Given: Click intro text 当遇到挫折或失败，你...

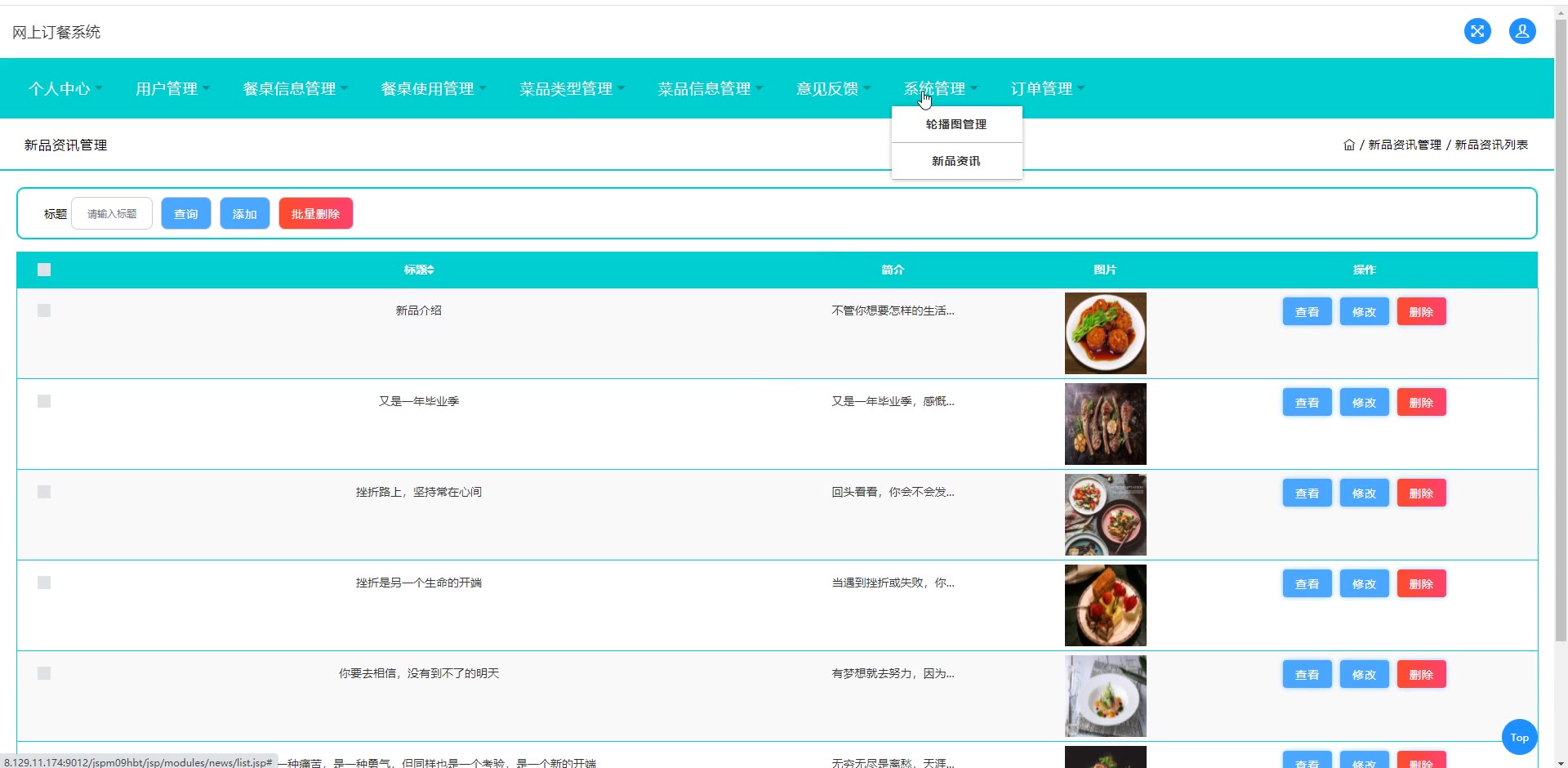Looking at the screenshot, I should coord(893,583).
